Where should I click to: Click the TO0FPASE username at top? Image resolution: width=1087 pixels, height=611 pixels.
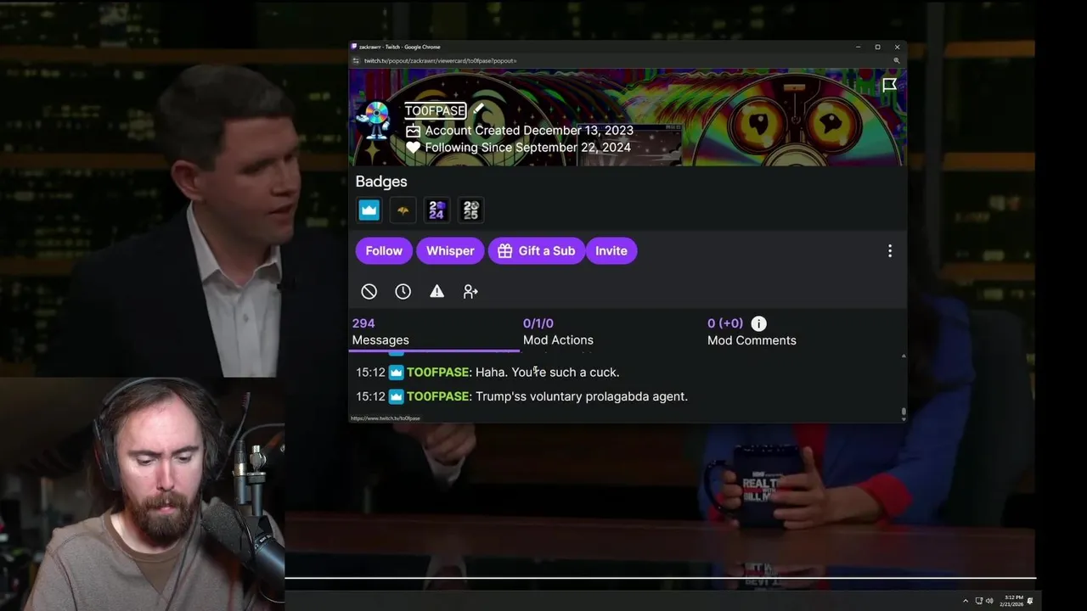[x=435, y=110]
